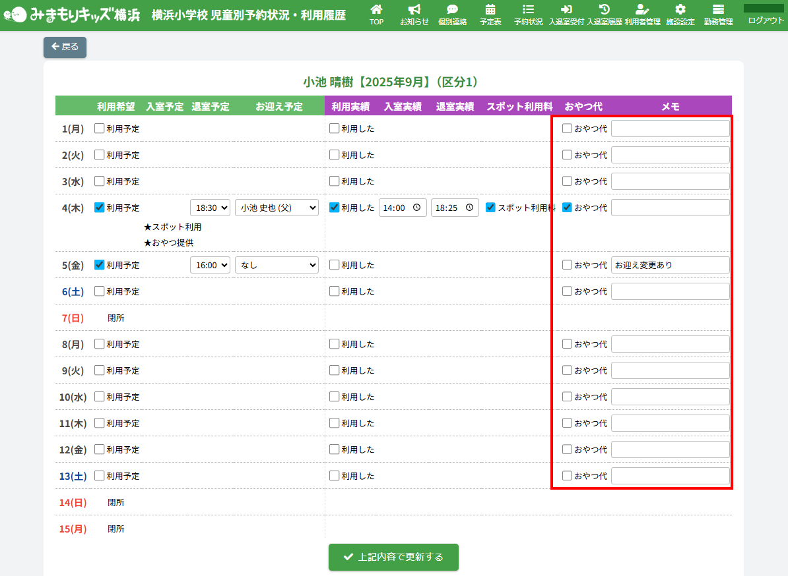Open 施設設定 gear icon
The image size is (788, 576).
click(680, 14)
